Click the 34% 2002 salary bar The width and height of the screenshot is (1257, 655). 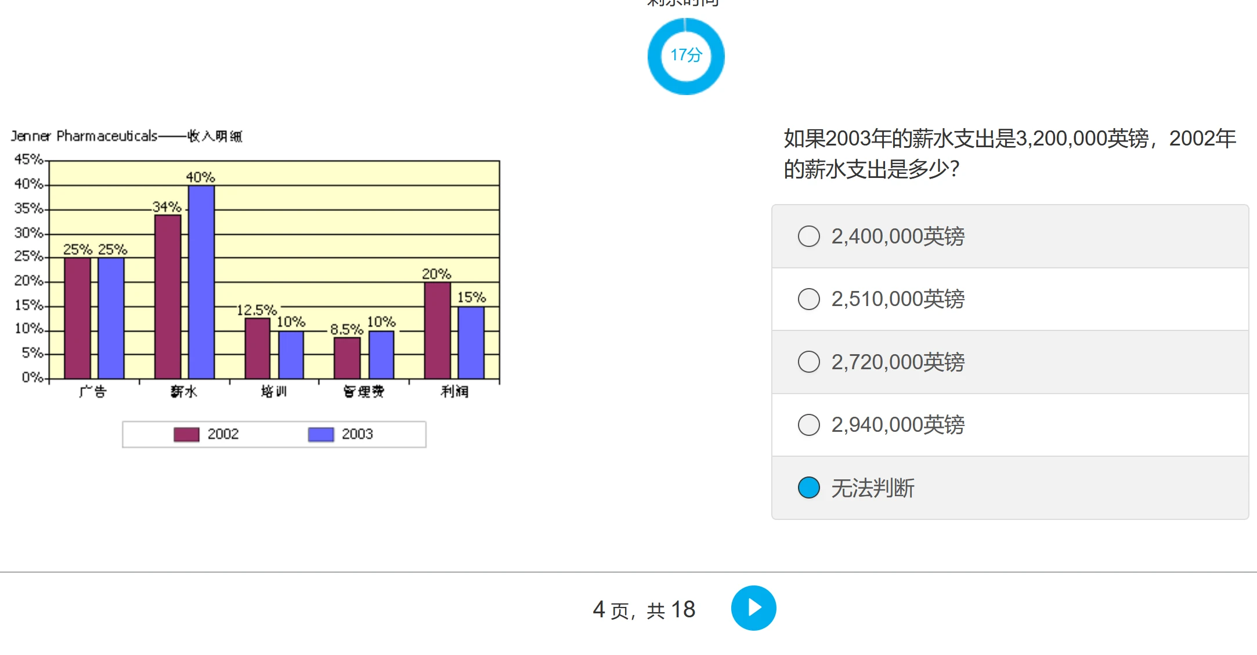click(x=168, y=297)
